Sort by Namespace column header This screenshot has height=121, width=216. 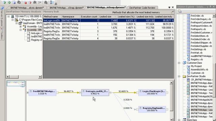click(x=71, y=16)
